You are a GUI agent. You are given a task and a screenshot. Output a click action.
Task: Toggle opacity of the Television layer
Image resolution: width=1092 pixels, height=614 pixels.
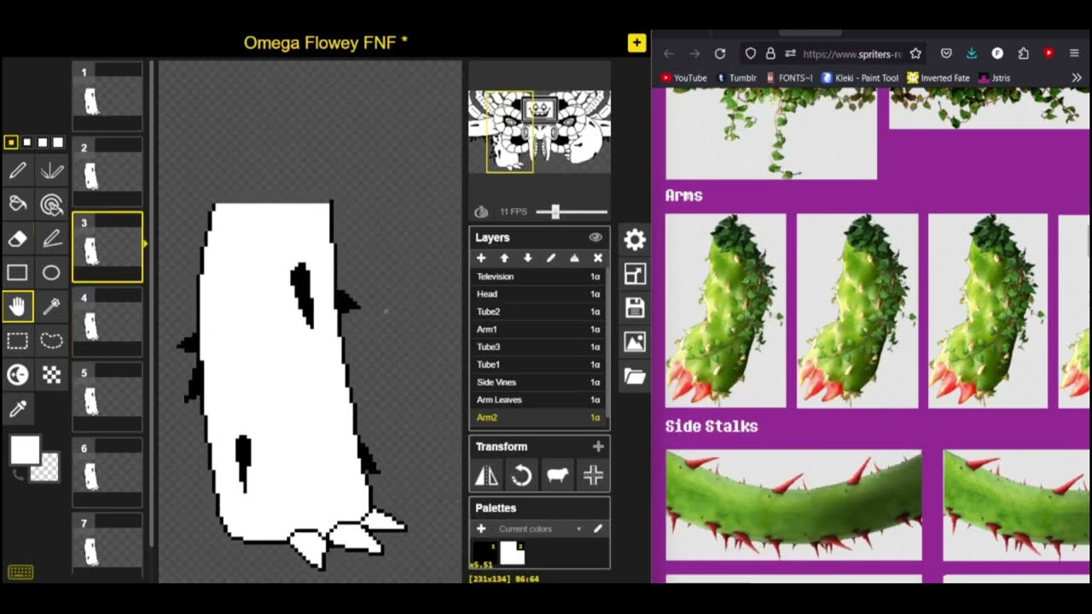tap(595, 276)
